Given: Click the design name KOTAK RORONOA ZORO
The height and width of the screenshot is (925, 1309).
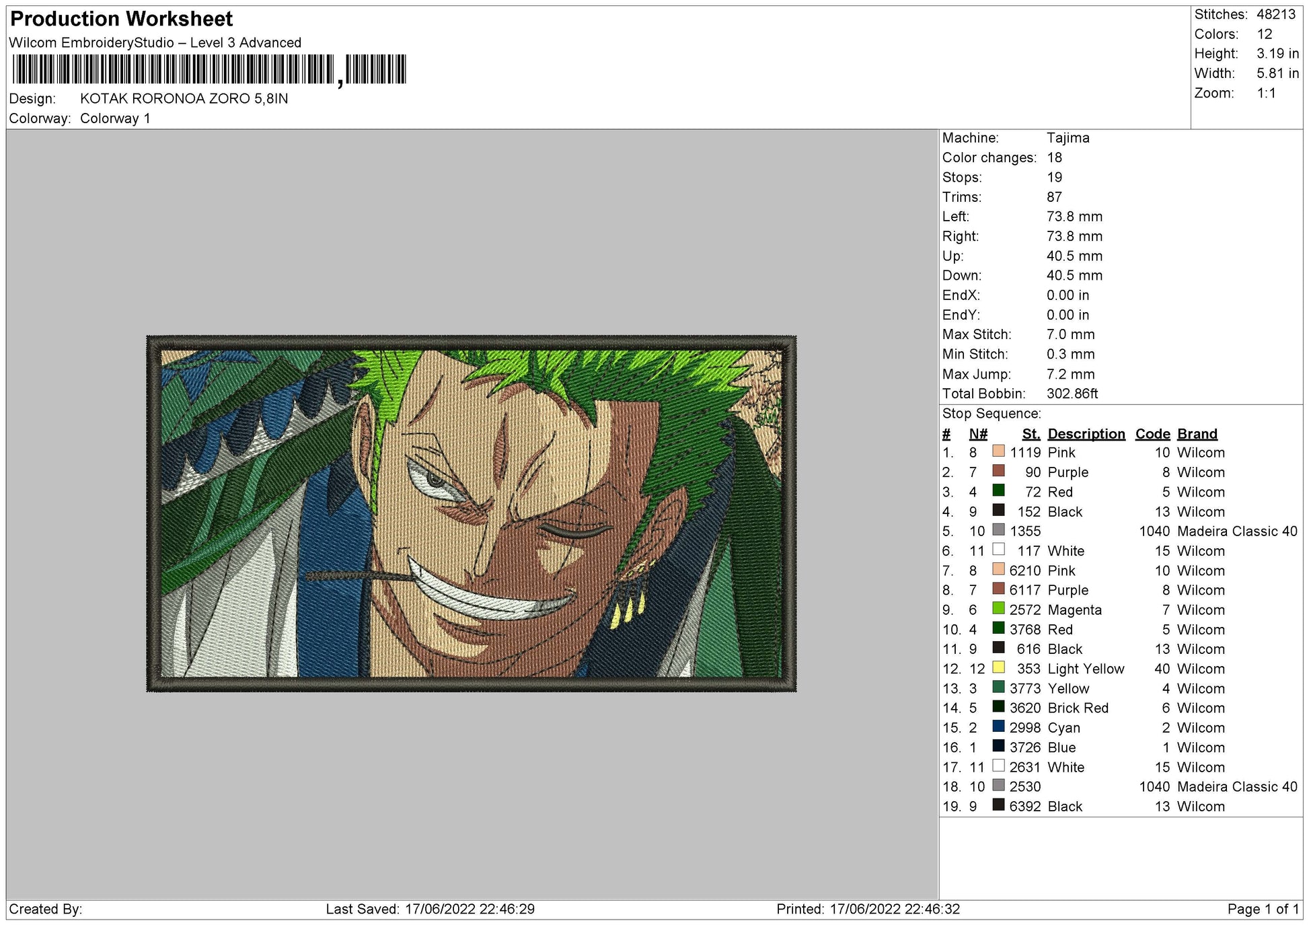Looking at the screenshot, I should click(x=182, y=98).
